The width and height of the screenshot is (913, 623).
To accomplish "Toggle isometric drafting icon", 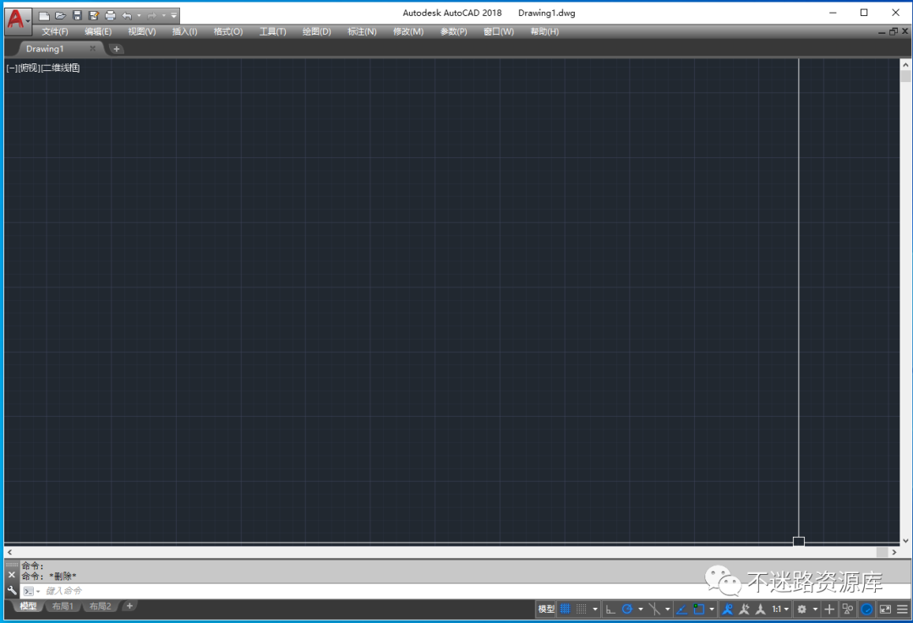I will pos(654,609).
